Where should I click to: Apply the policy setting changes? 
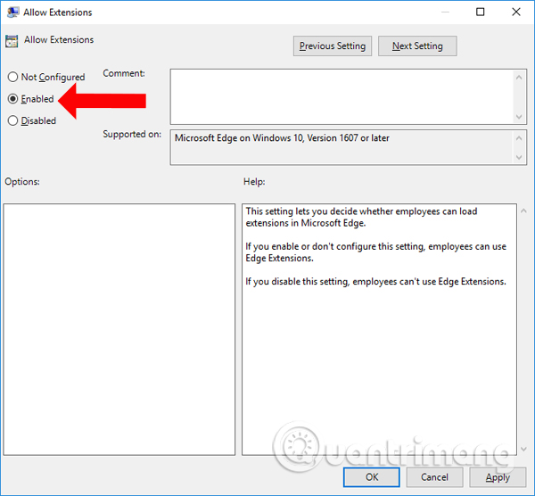click(498, 477)
